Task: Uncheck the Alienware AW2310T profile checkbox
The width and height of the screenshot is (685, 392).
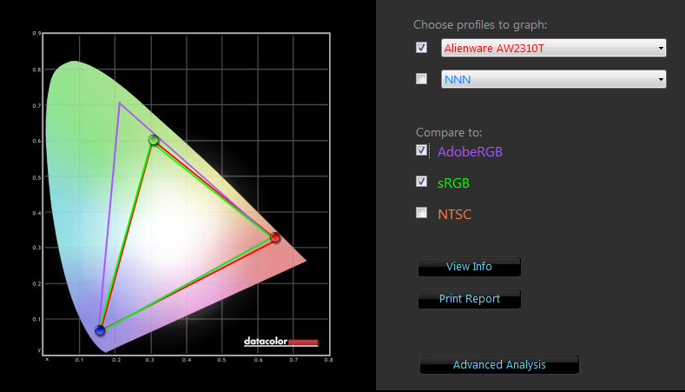Action: (422, 48)
